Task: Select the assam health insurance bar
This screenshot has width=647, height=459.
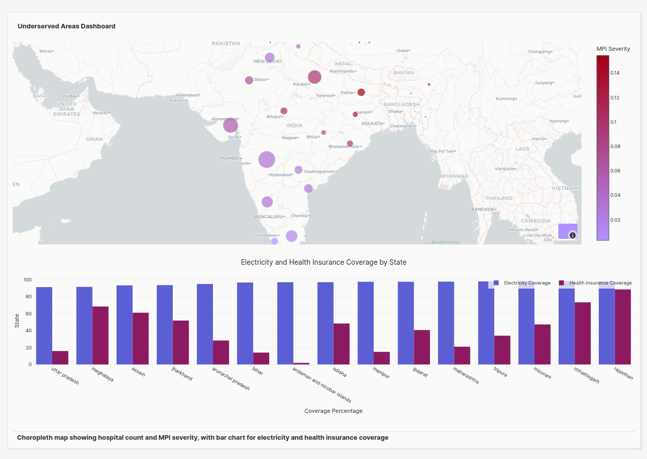Action: click(x=140, y=338)
